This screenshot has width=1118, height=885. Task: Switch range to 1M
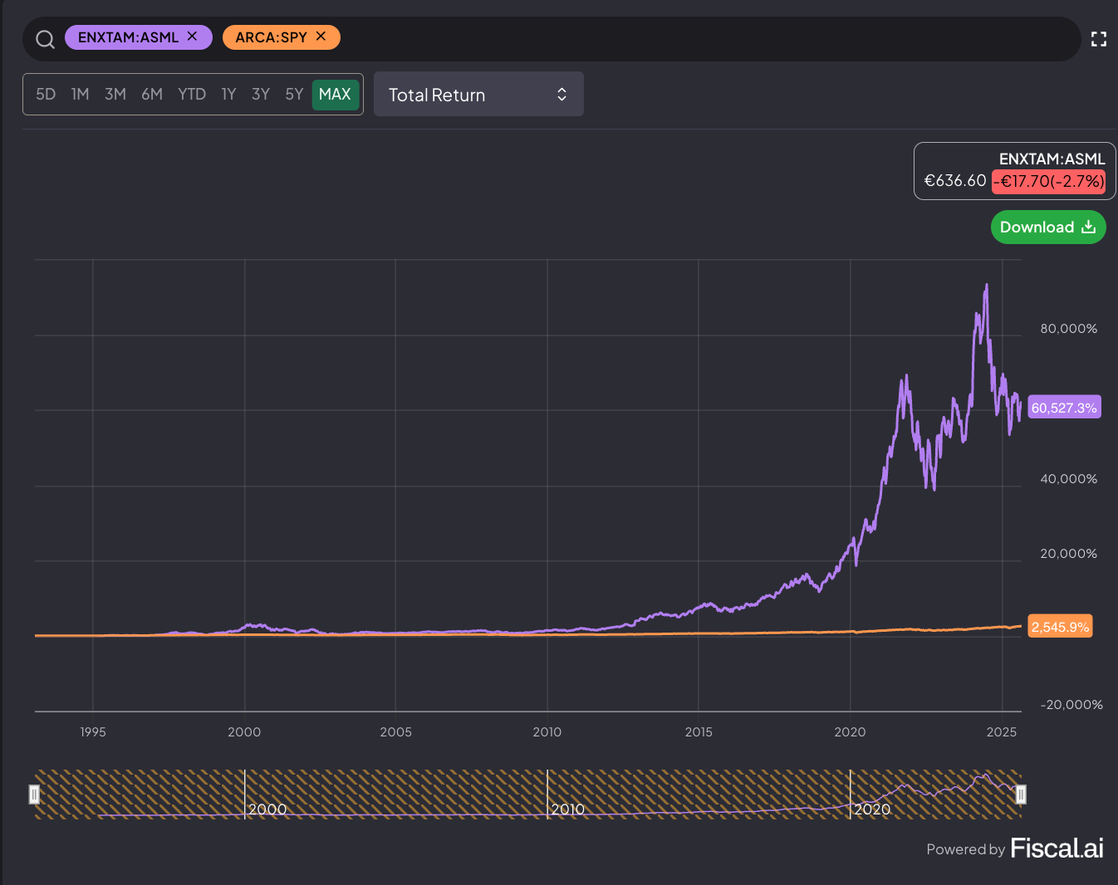81,94
